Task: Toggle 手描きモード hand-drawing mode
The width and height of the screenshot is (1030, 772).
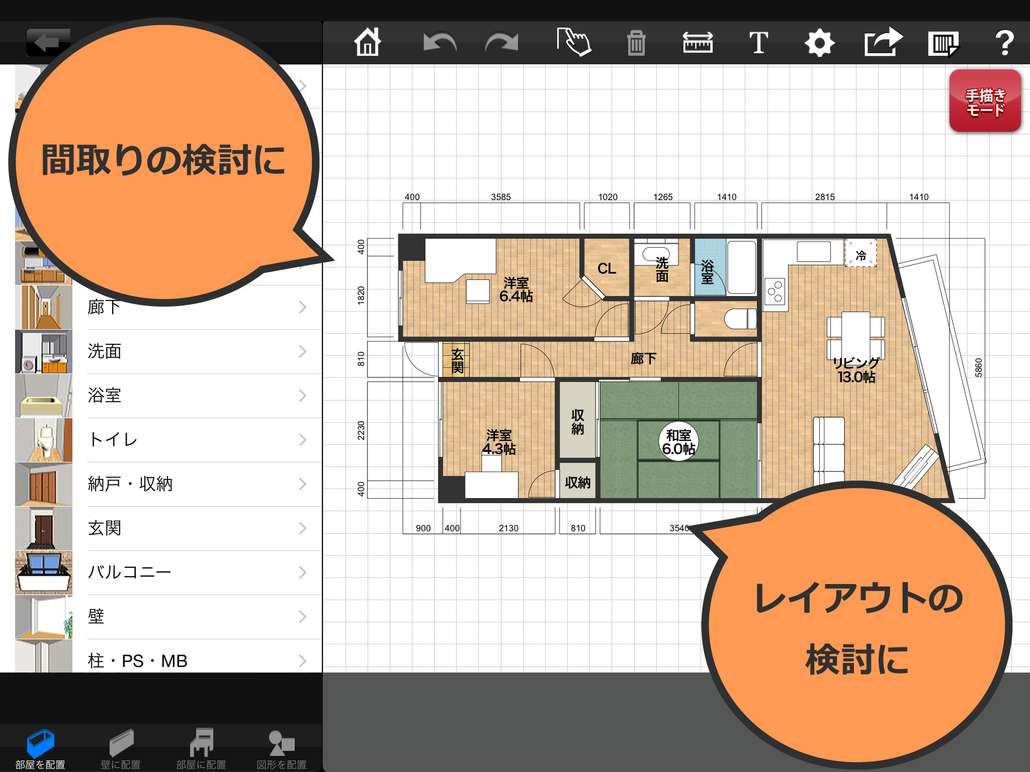Action: [x=985, y=101]
